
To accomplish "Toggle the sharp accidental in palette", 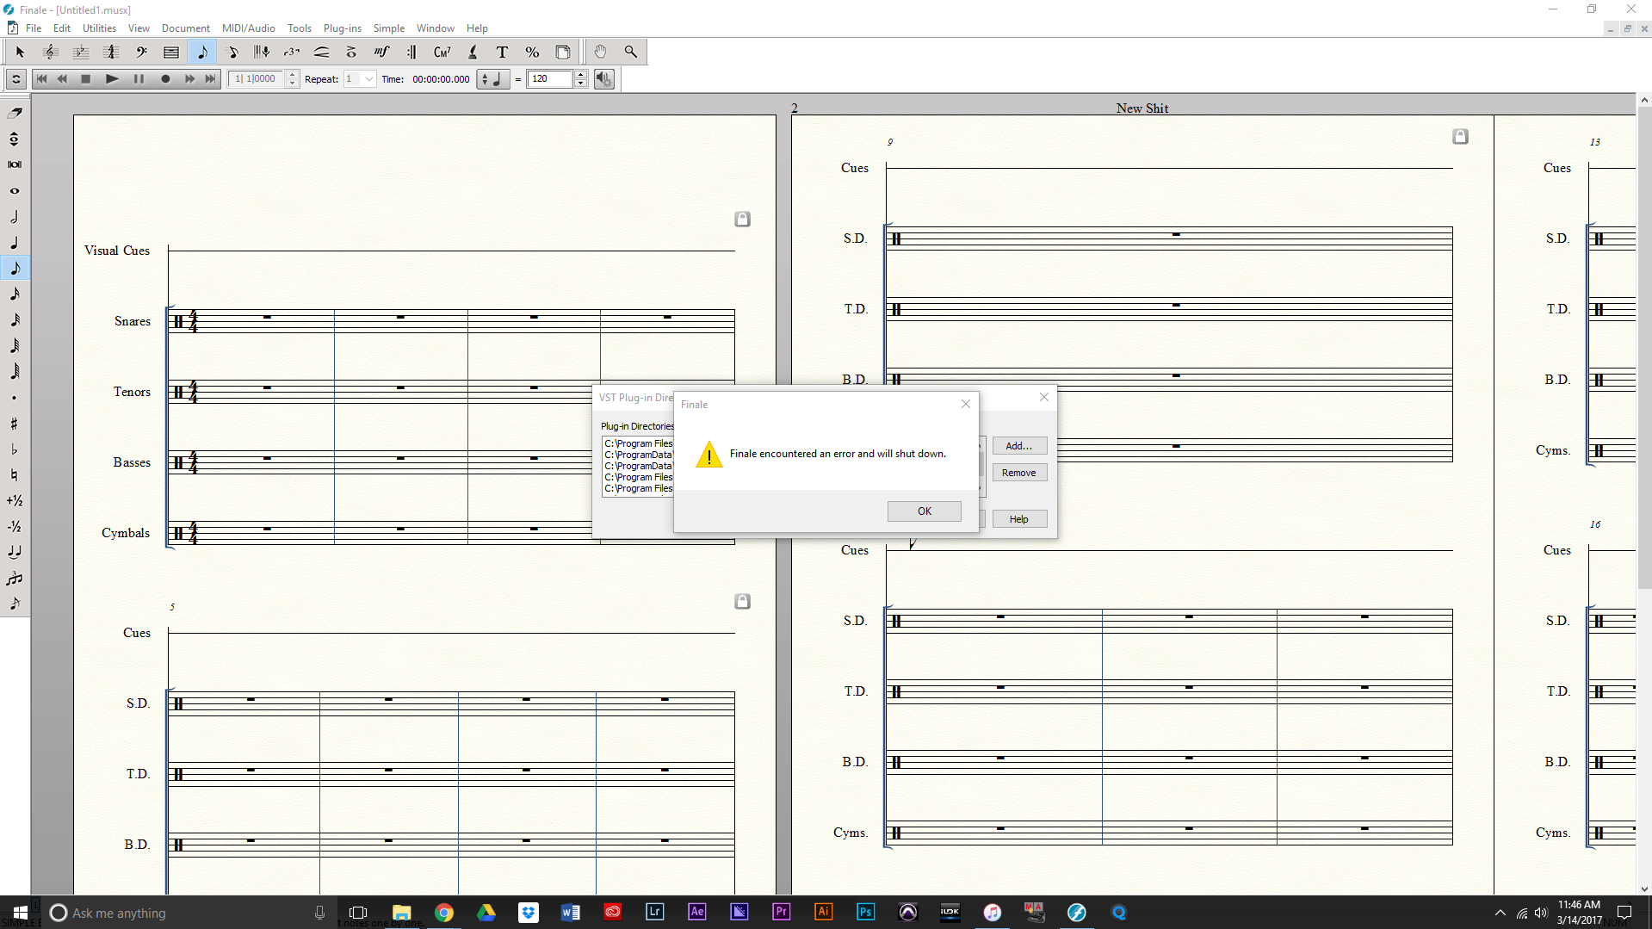I will click(x=15, y=424).
